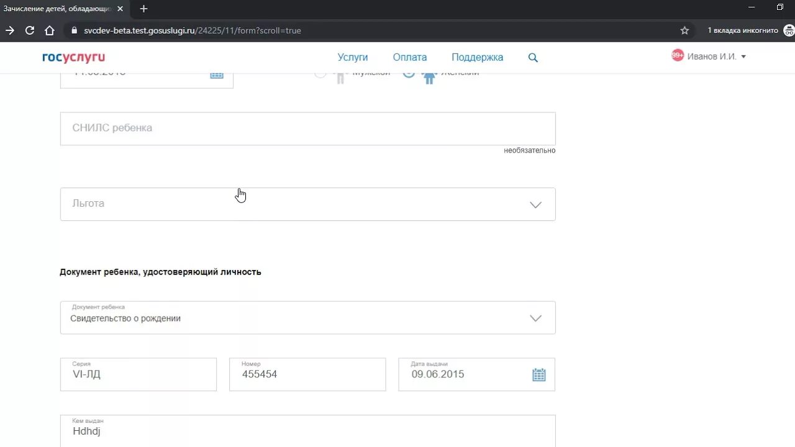Open the Дата выдачи calendar icon

[538, 374]
